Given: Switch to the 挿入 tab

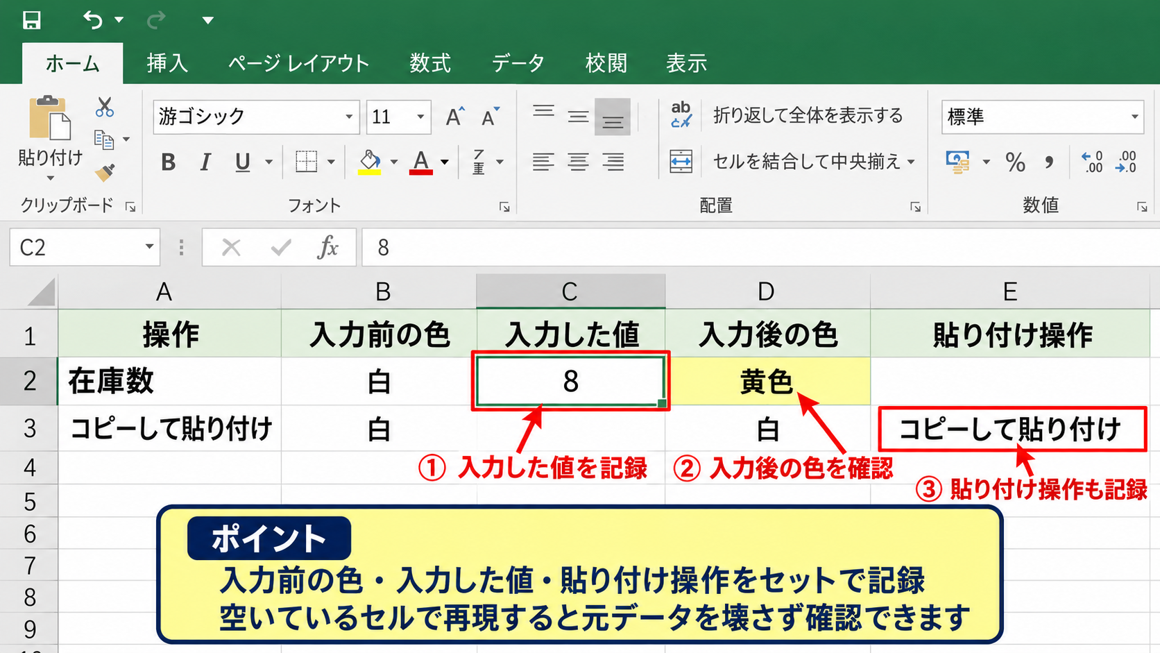Looking at the screenshot, I should pos(167,63).
